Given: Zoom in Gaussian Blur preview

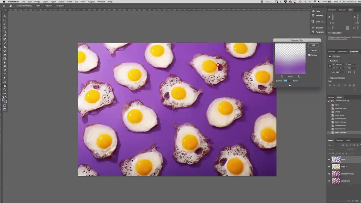Looking at the screenshot, I should [x=298, y=77].
